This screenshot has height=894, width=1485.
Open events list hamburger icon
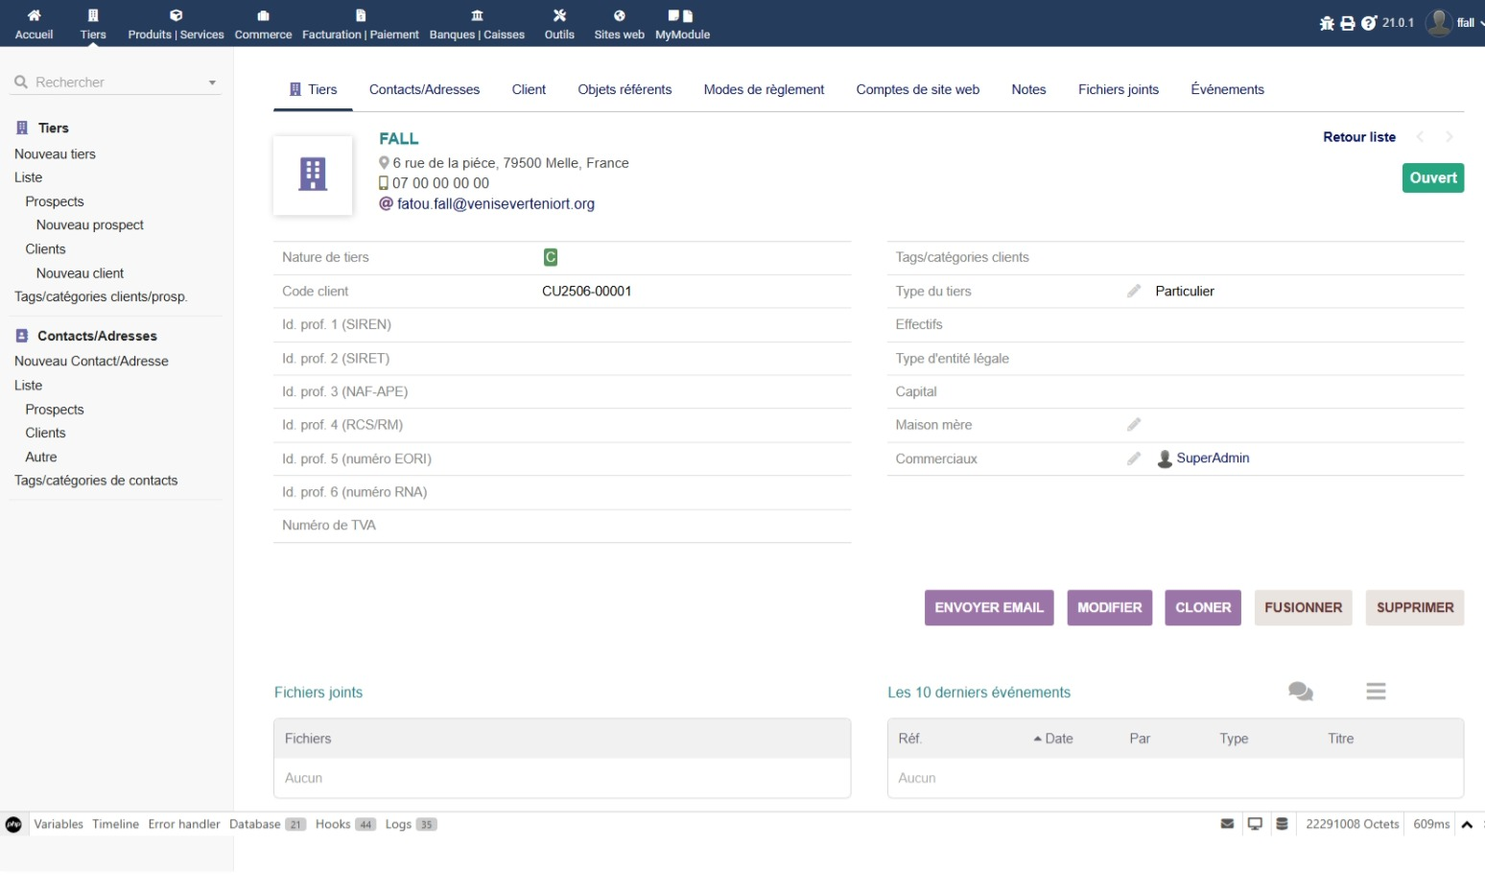[x=1376, y=692]
